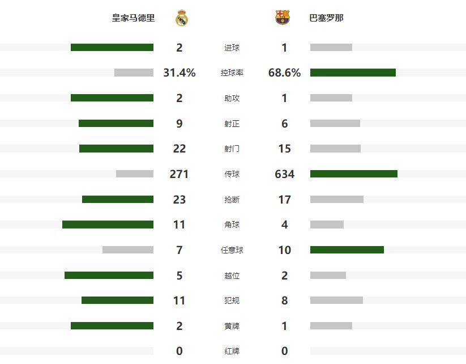Open the 皇家马德里 team name link
This screenshot has height=364, width=466.
(133, 18)
